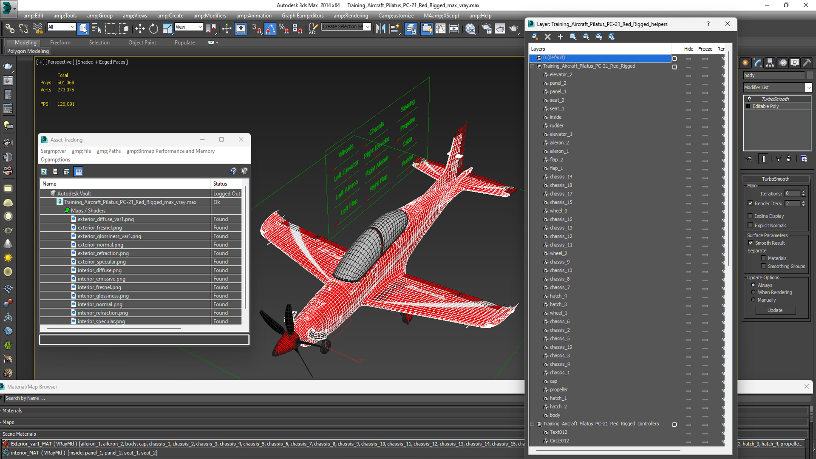816x459 pixels.
Task: Click the Update button in TurboSmooth
Action: [775, 310]
